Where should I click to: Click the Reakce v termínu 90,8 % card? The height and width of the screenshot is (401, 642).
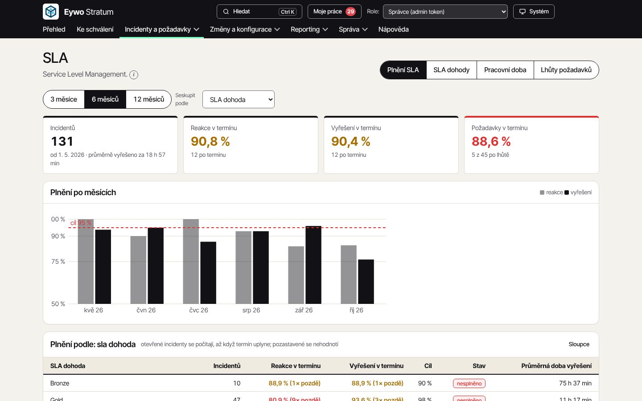(x=251, y=145)
